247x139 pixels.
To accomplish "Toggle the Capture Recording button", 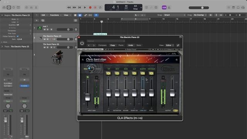I will click(95, 7).
